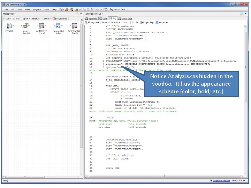Click the No profile selected link

(x=221, y=180)
